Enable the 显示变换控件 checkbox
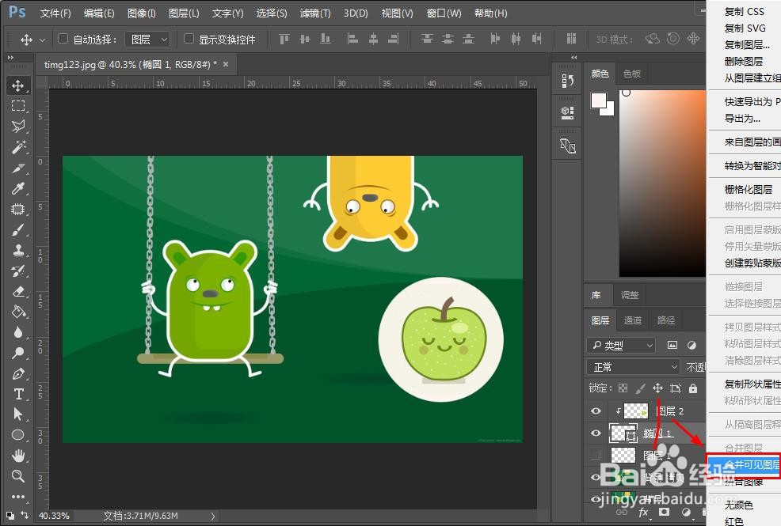 point(189,38)
